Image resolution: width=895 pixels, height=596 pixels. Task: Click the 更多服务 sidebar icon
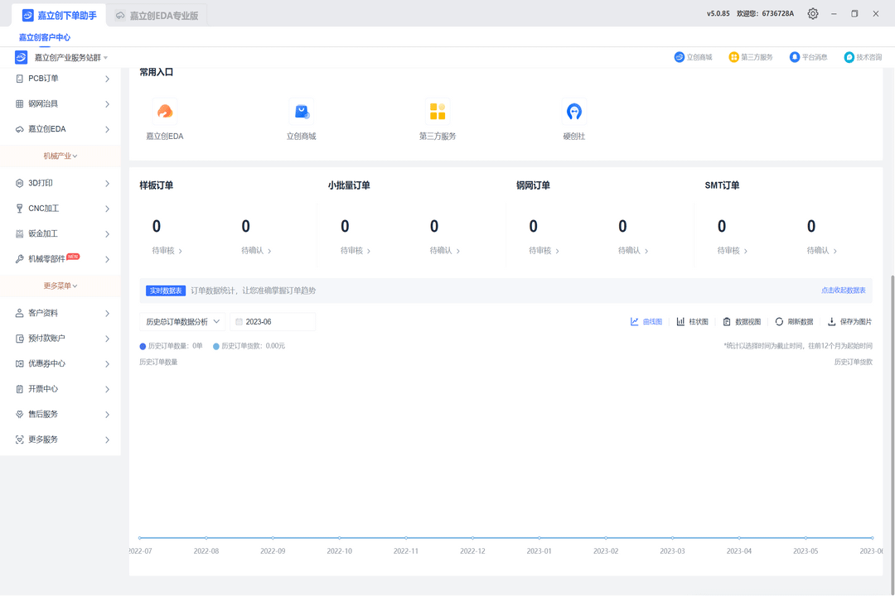coord(19,440)
